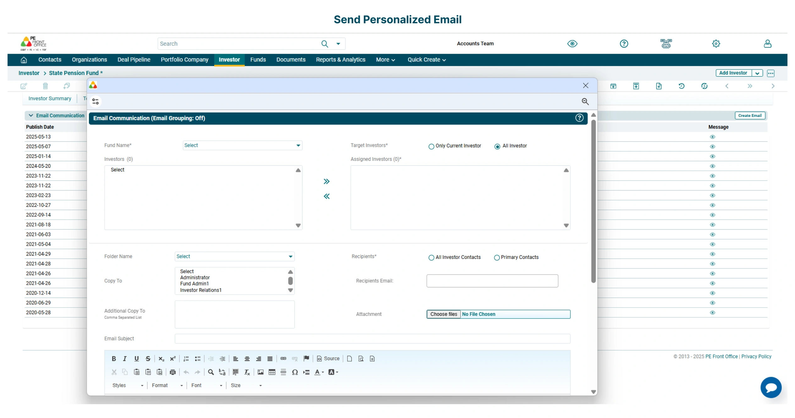The image size is (795, 418).
Task: Open Reports & Analytics menu
Action: coord(341,60)
